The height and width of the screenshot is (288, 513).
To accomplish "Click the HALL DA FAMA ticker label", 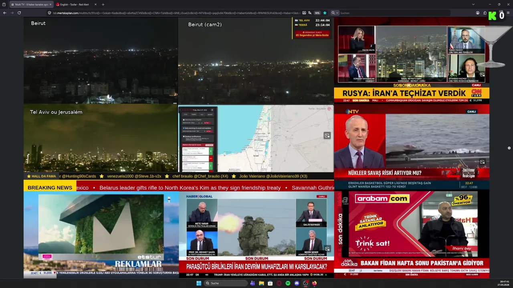I will click(x=41, y=176).
